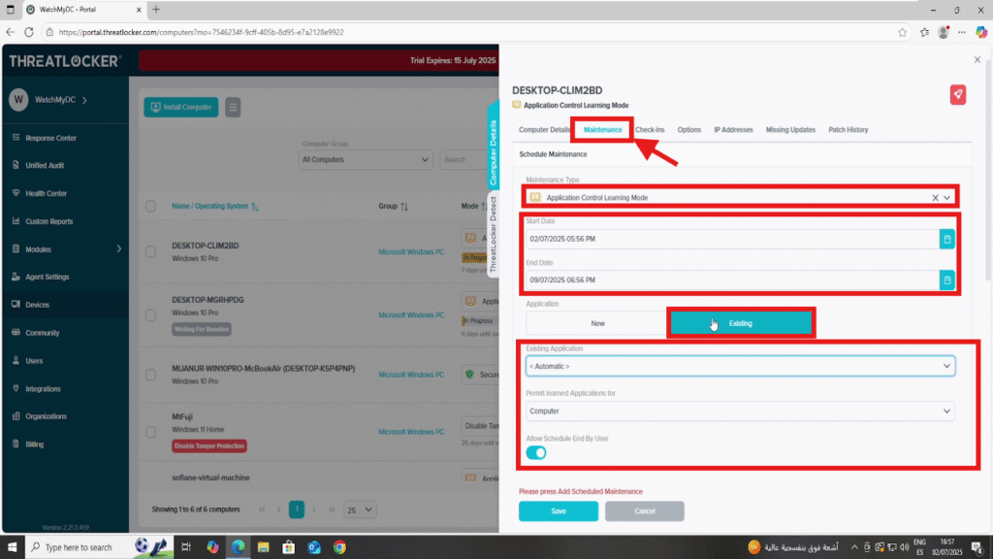
Task: Open the Start Date calendar picker
Action: pos(946,239)
